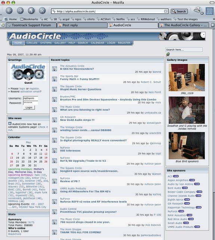Open the Netflix bookmark
This screenshot has height=240, width=215.
119,19
